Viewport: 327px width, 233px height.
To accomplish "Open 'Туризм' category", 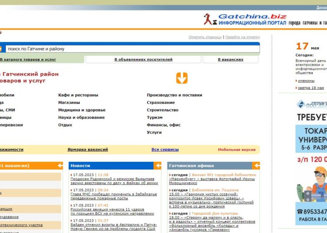I will click(x=154, y=117).
